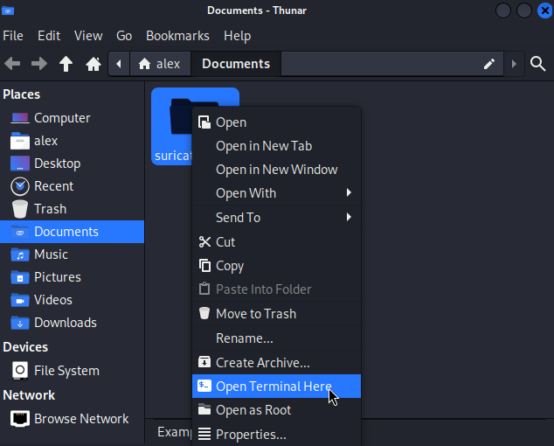This screenshot has height=446, width=554.
Task: Click the folder icon beside Open as Root
Action: point(204,409)
